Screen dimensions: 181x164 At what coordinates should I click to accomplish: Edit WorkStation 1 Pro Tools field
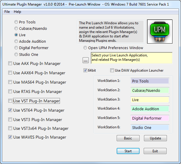click(x=150, y=81)
